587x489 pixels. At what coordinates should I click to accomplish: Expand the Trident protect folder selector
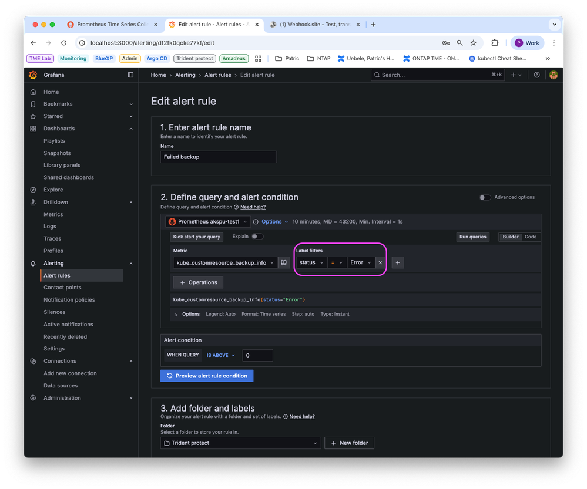click(x=240, y=443)
